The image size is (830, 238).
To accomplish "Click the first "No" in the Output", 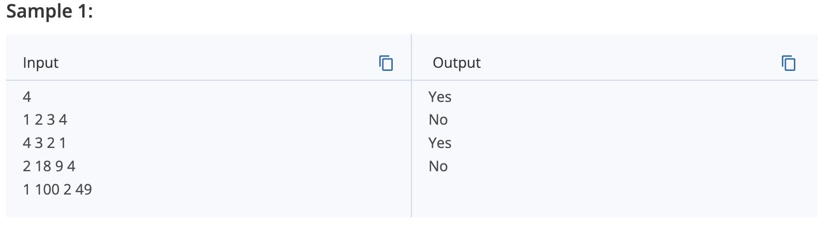I will (438, 120).
